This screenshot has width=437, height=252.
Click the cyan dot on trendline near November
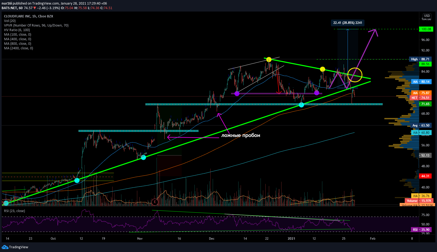143,157
